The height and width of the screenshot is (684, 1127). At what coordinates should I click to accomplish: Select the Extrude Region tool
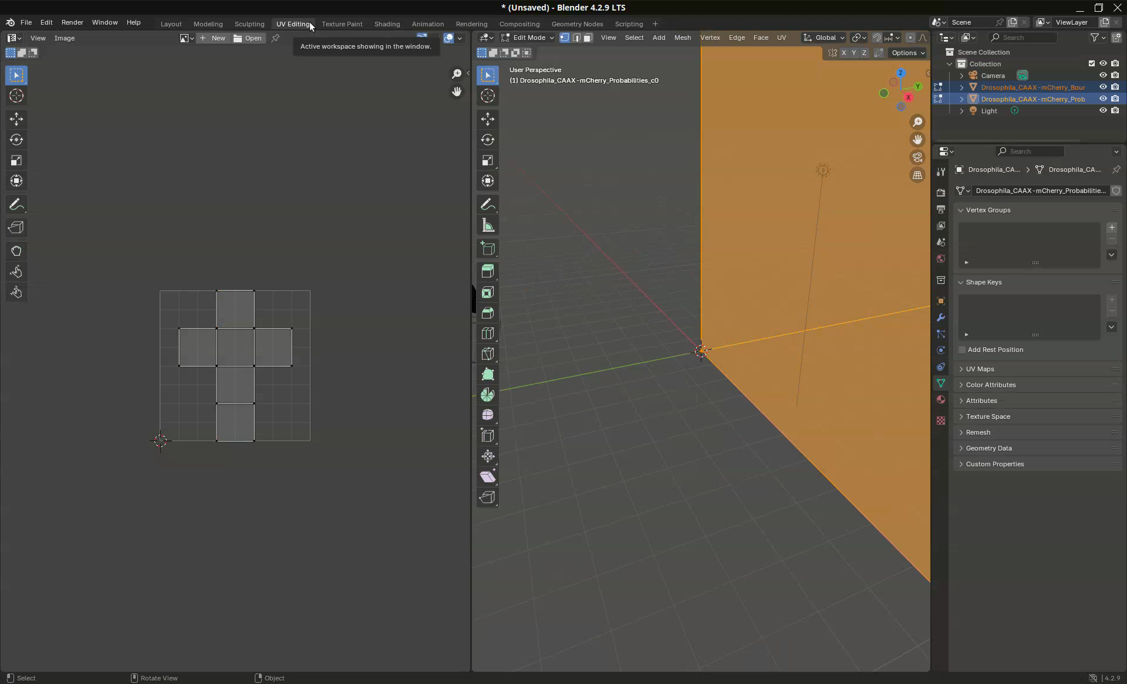click(487, 271)
